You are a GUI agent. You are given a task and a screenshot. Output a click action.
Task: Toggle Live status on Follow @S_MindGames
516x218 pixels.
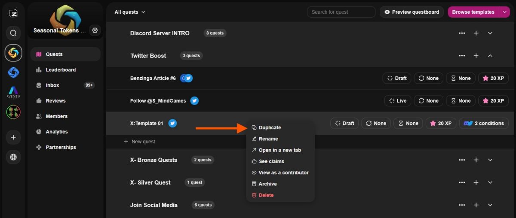(398, 101)
